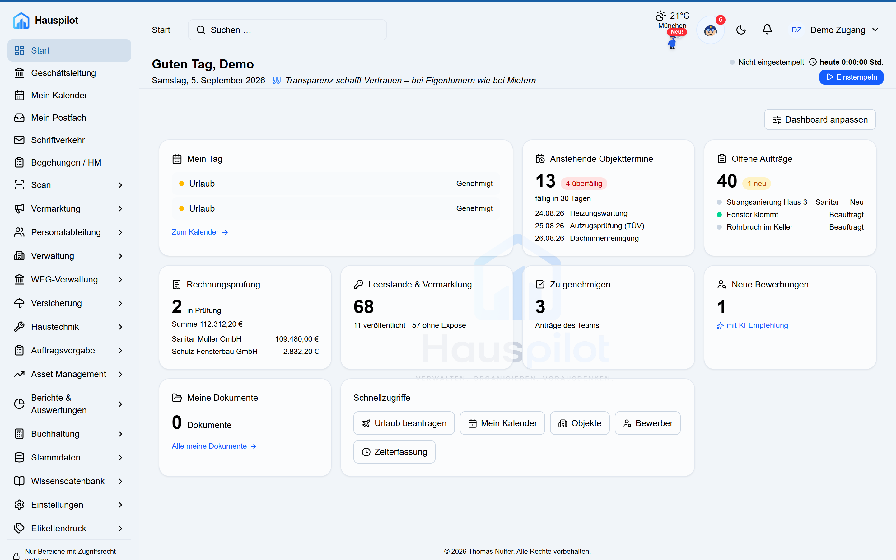Click the DZ user initials avatar
Screen dimensions: 896x560
[x=796, y=30]
